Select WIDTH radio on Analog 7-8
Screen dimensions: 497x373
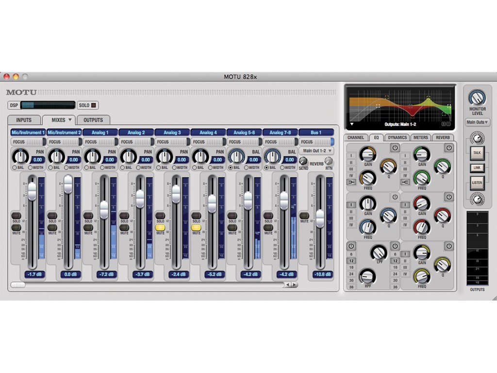pos(282,168)
